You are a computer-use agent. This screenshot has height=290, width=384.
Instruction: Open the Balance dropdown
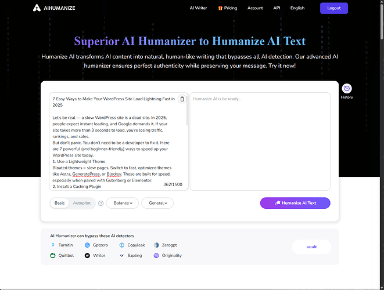tap(123, 203)
